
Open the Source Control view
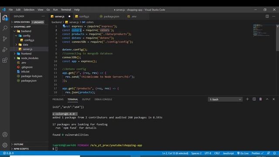(5, 39)
